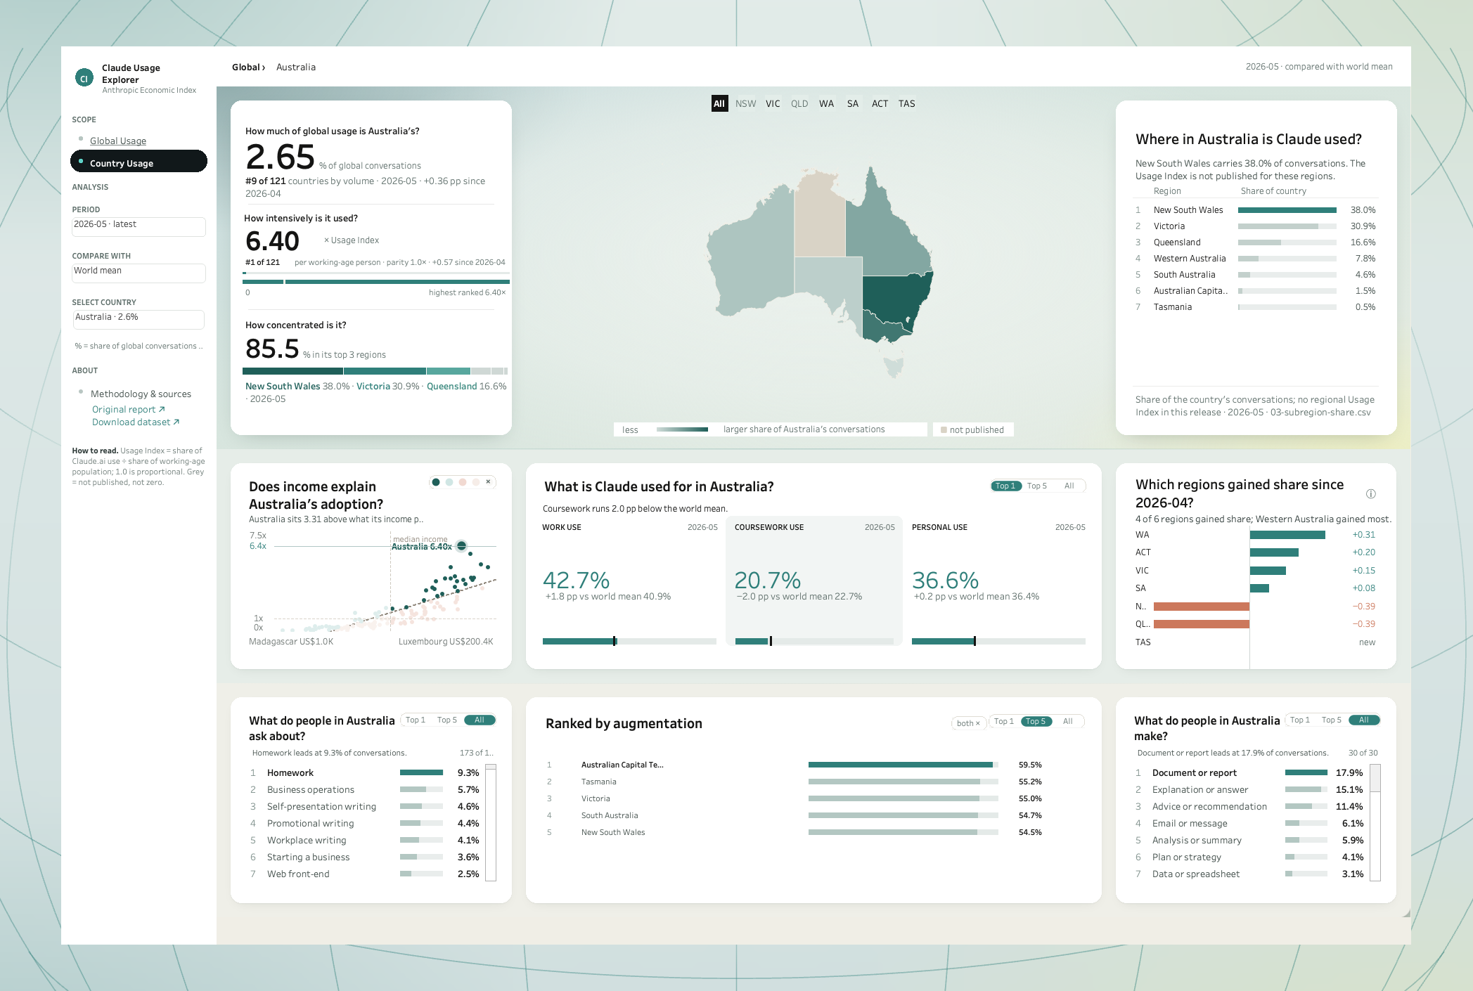This screenshot has width=1473, height=991.
Task: Switch map to the WA region
Action: pos(826,103)
